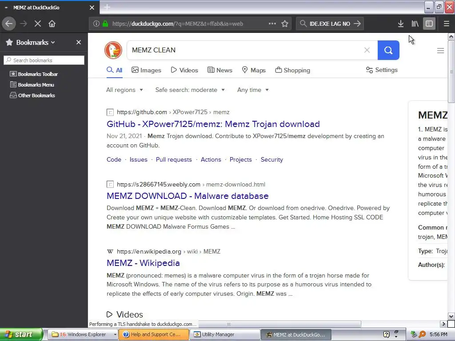
Task: Toggle the sidebar button
Action: click(429, 24)
